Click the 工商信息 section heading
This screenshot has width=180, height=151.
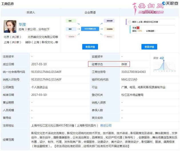7,4
